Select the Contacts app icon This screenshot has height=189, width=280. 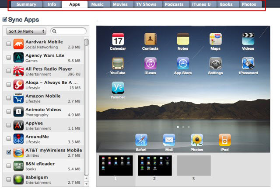pos(150,39)
